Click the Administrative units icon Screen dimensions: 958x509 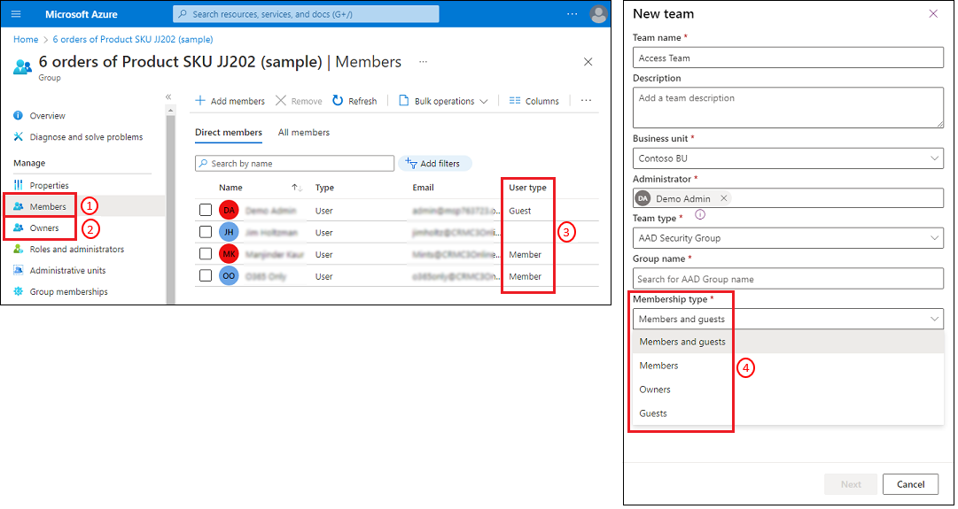[x=19, y=270]
